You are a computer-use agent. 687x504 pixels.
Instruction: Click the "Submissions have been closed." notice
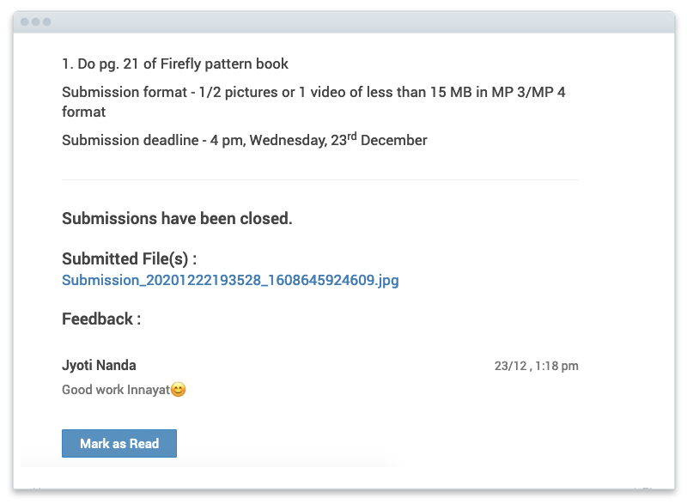(x=177, y=218)
